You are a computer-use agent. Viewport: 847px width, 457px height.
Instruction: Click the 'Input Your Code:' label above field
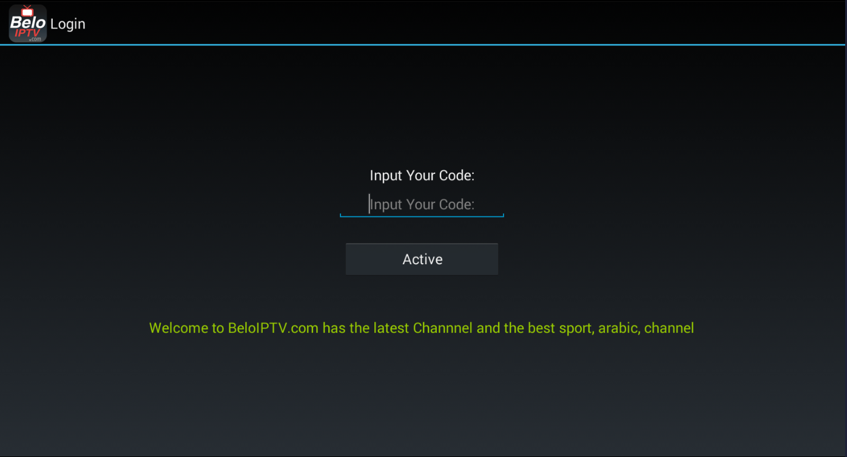tap(422, 176)
